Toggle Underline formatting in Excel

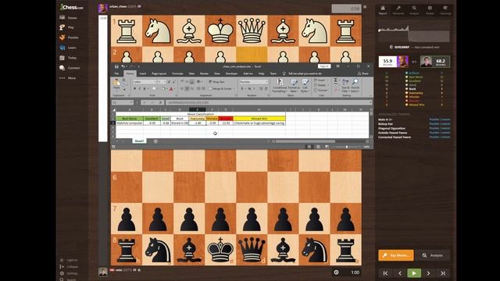coord(145,88)
